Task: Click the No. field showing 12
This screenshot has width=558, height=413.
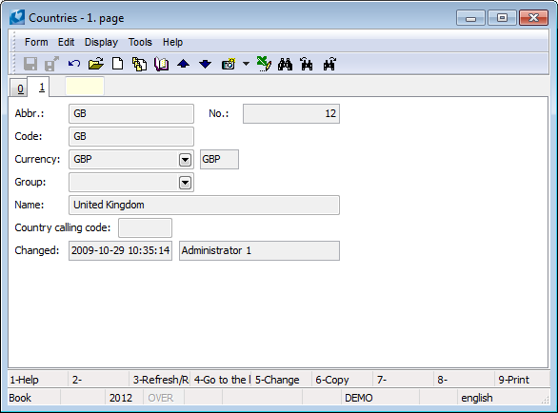Action: 291,114
